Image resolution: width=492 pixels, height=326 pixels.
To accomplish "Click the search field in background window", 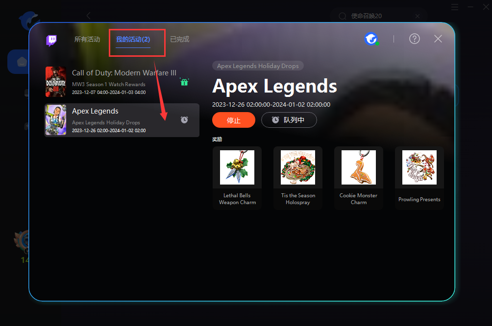I will [378, 16].
